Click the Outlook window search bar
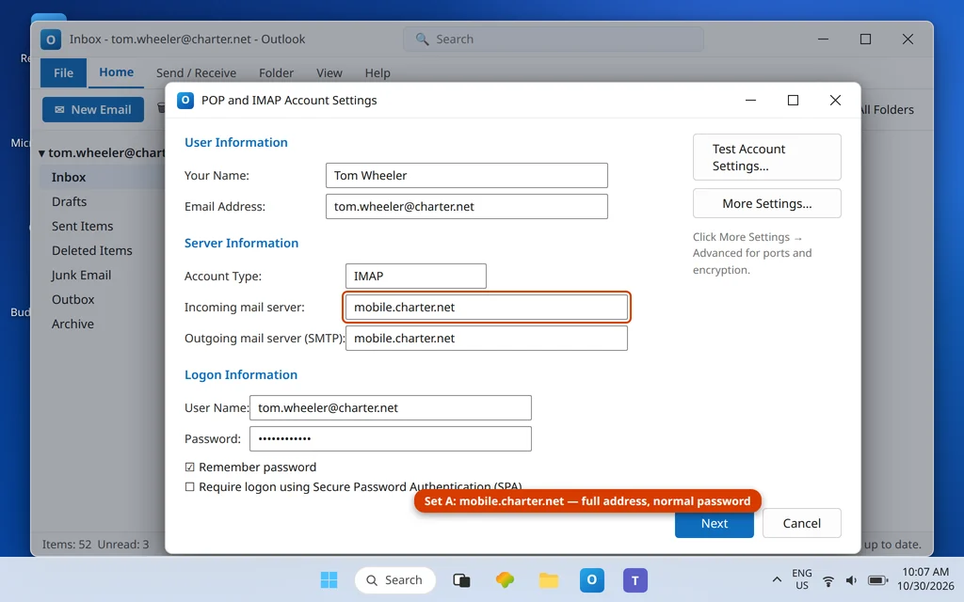 (x=554, y=40)
